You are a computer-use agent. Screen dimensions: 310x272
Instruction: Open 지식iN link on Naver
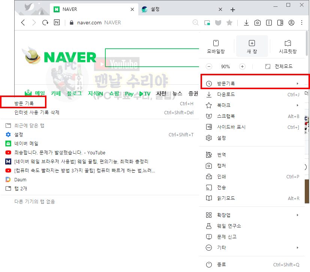pos(95,93)
